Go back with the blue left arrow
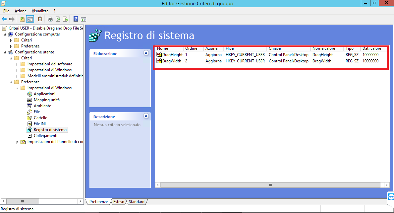394x213 pixels. click(4, 19)
